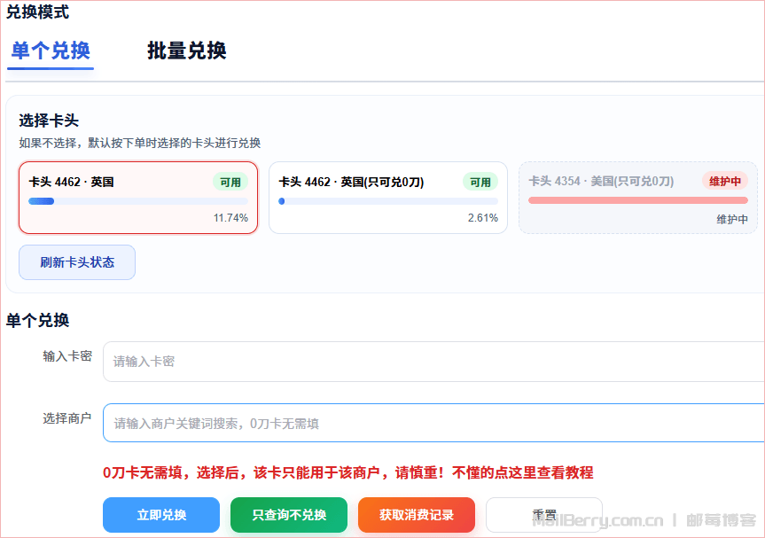Switch to the 单个兑换 tab
The image size is (765, 538).
51,51
